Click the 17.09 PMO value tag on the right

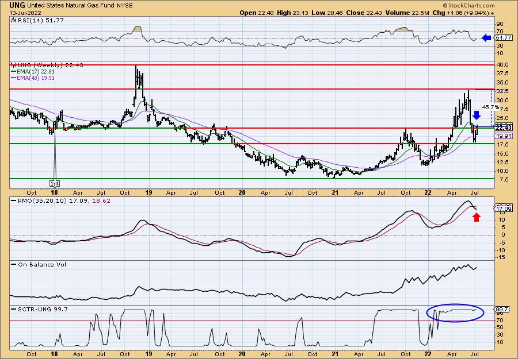(504, 209)
